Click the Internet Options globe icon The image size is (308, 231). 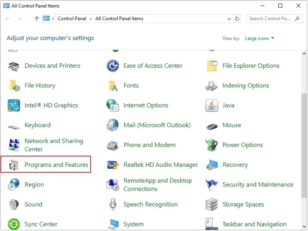[113, 105]
